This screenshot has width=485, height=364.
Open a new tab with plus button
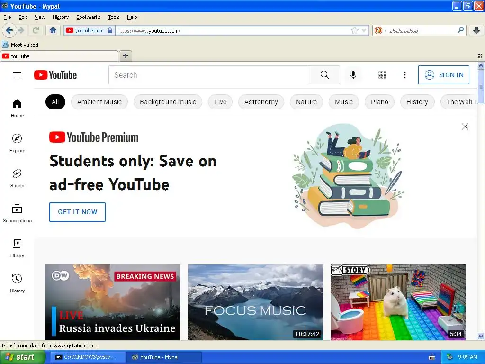[125, 56]
